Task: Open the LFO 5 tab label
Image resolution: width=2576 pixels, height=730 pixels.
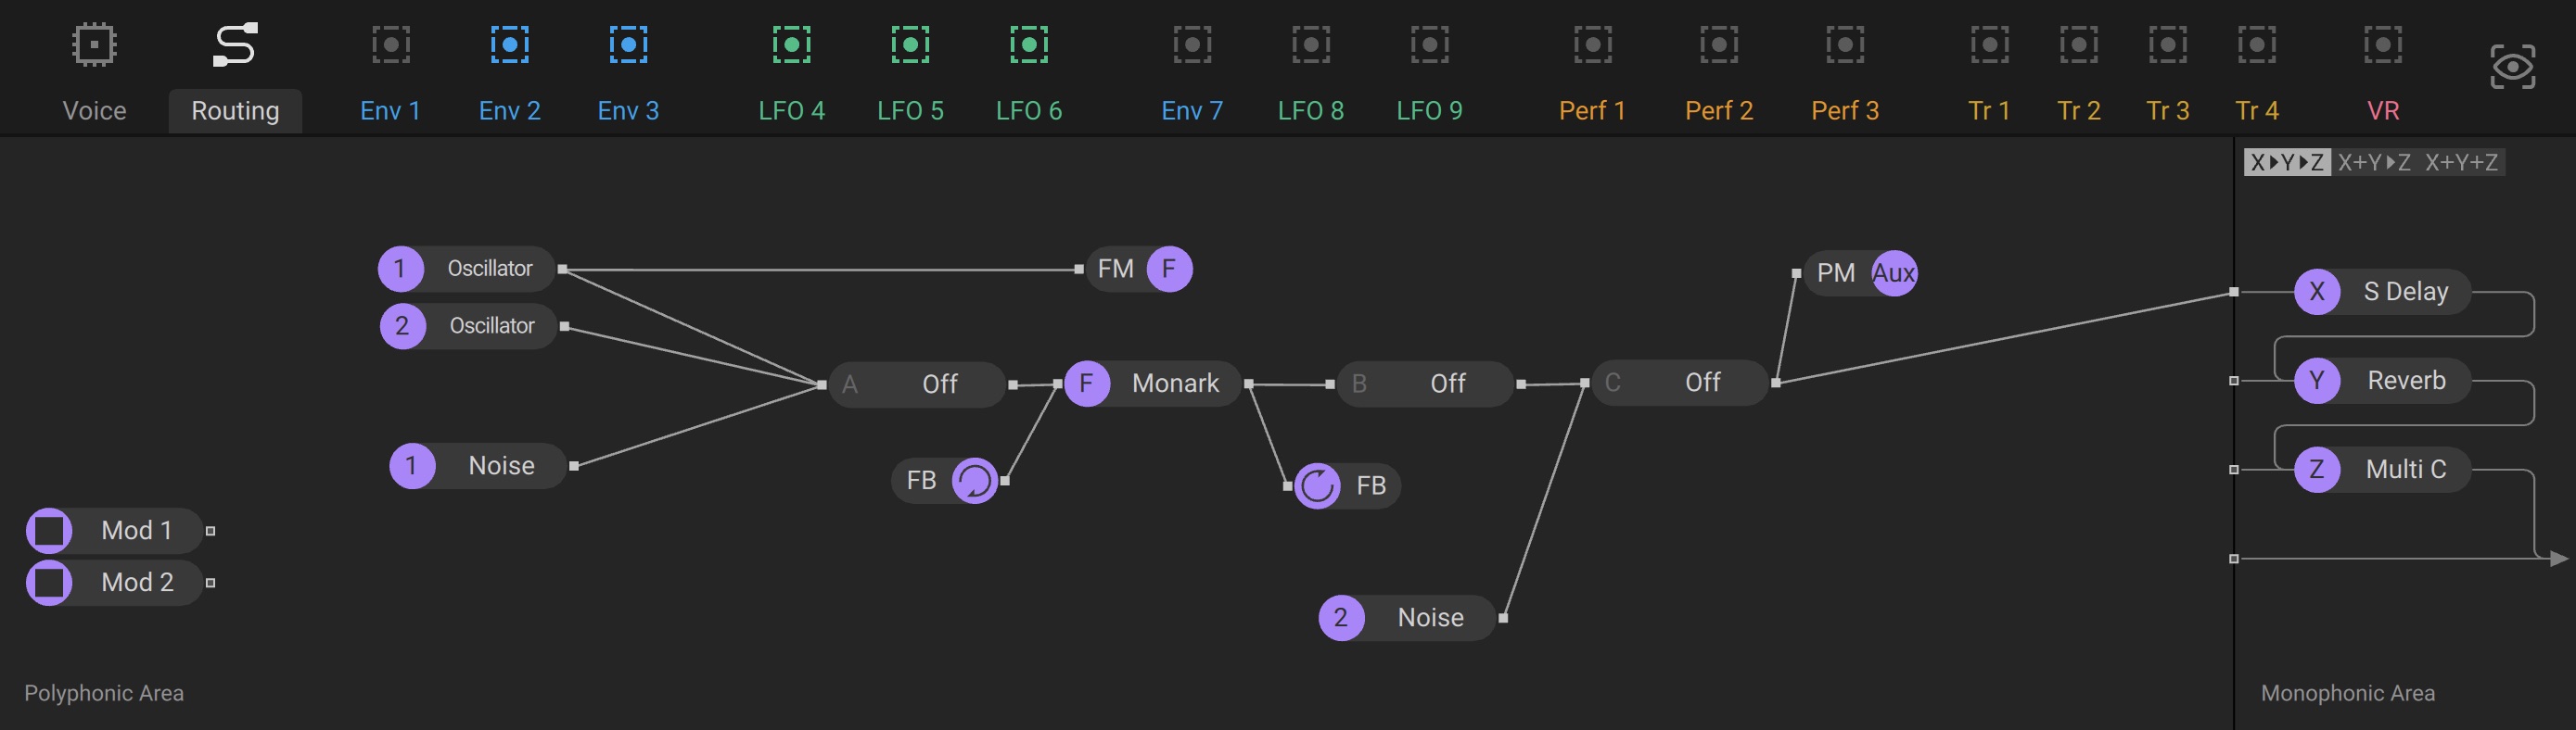Action: pyautogui.click(x=910, y=110)
